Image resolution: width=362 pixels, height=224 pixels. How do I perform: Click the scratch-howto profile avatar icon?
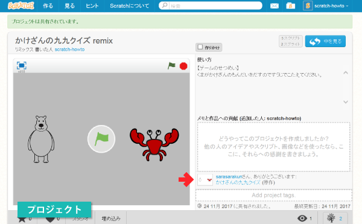(x=308, y=6)
